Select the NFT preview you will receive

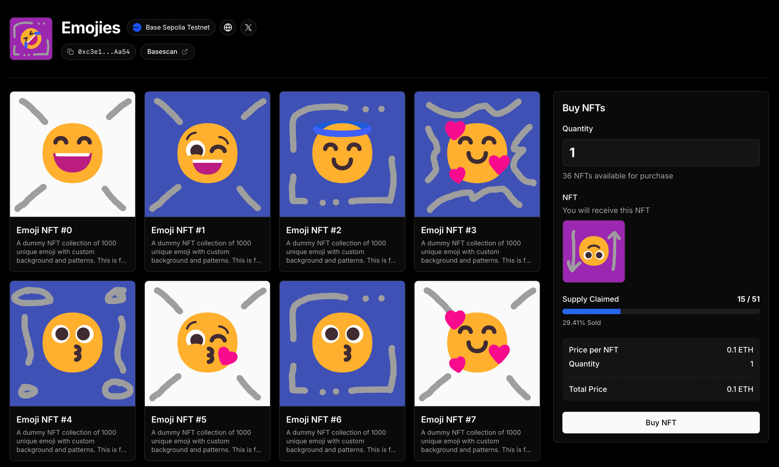coord(594,252)
